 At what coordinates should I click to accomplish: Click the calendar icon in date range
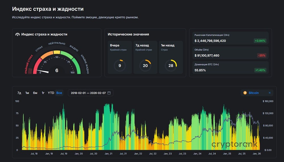click(x=109, y=93)
